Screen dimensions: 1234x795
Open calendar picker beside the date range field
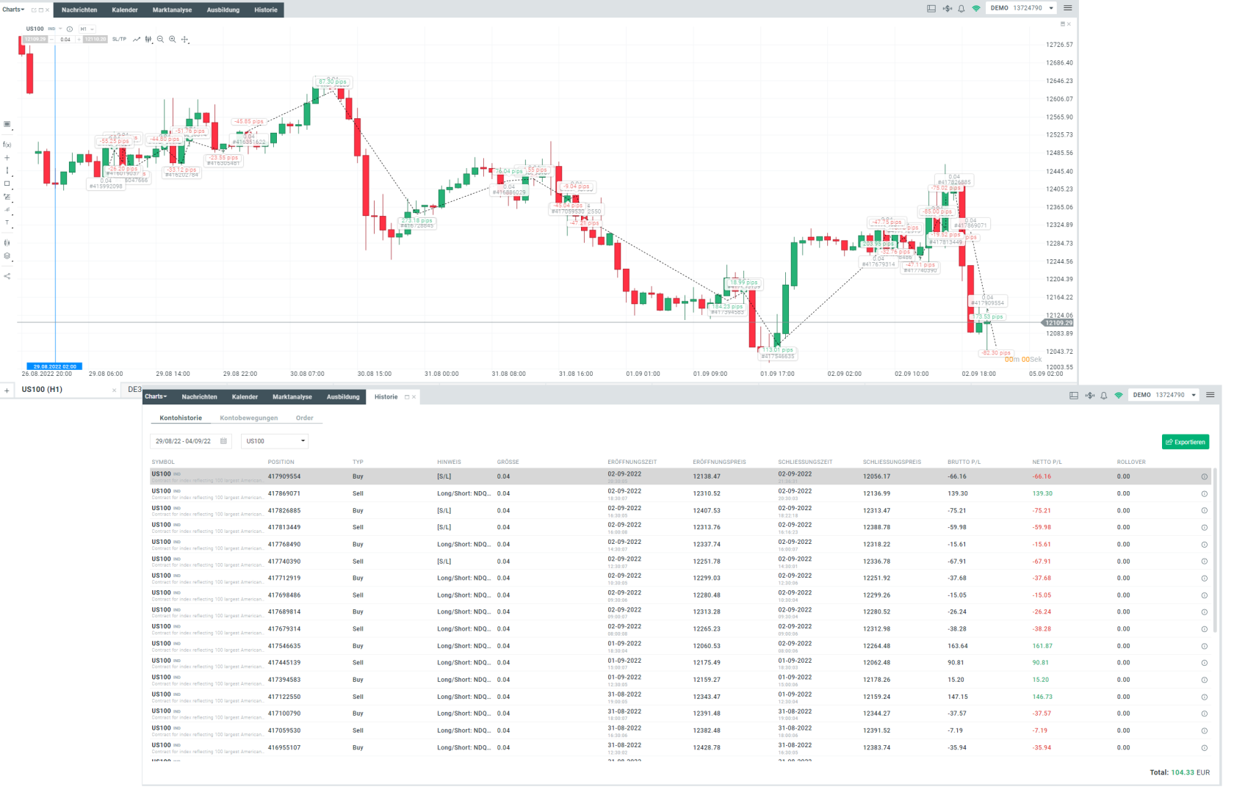(224, 441)
